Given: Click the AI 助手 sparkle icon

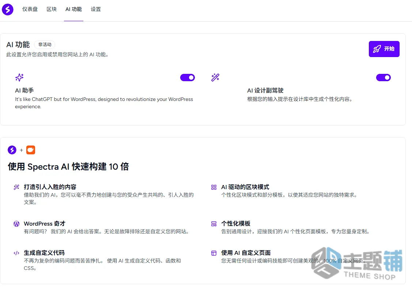Looking at the screenshot, I should click(19, 78).
